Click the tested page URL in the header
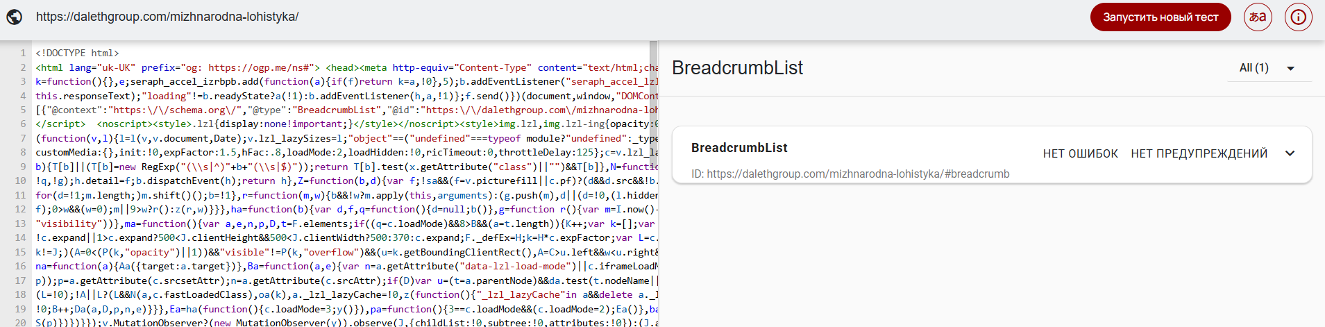 click(167, 17)
